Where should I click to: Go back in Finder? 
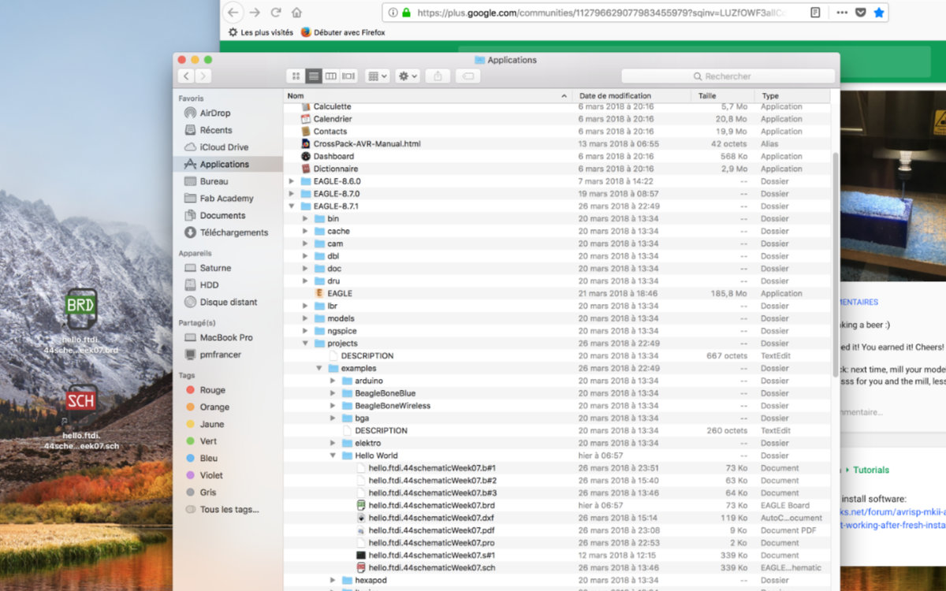pyautogui.click(x=186, y=76)
